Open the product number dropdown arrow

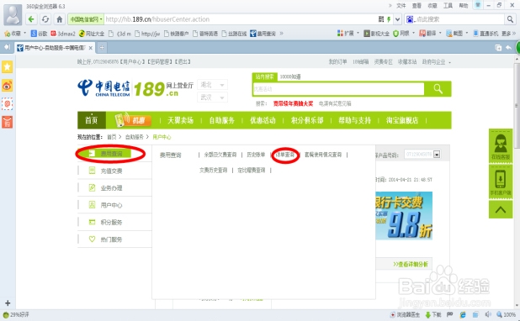coord(437,155)
